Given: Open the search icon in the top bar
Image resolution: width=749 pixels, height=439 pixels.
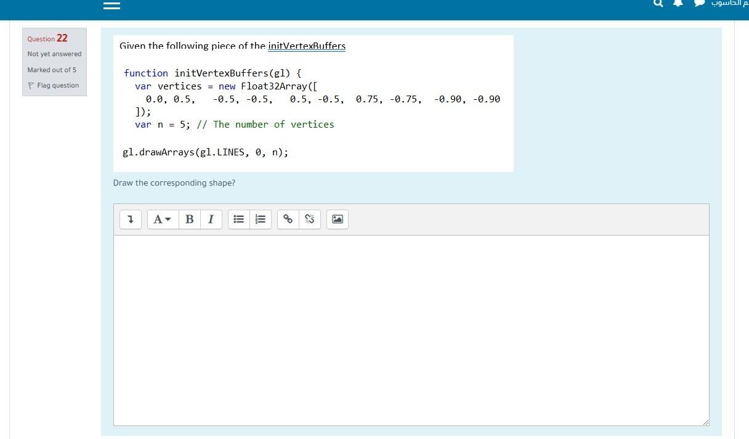Looking at the screenshot, I should pos(657,4).
